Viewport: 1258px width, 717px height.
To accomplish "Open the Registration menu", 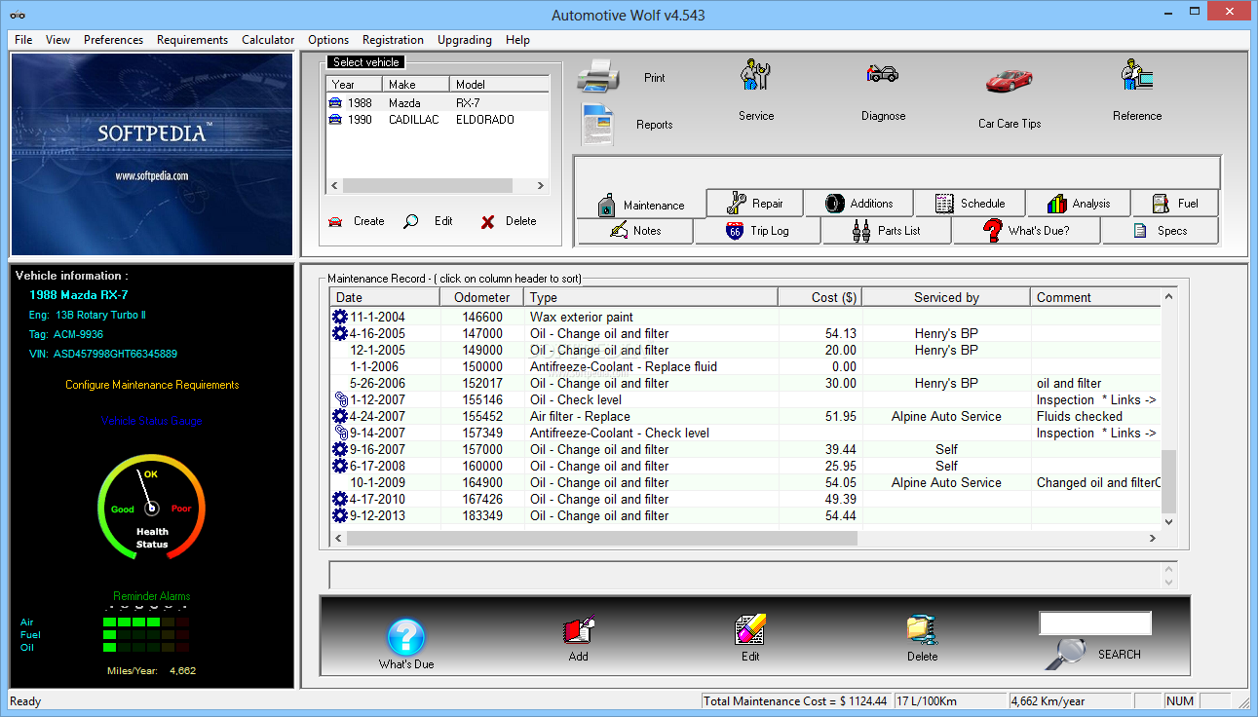I will click(393, 40).
